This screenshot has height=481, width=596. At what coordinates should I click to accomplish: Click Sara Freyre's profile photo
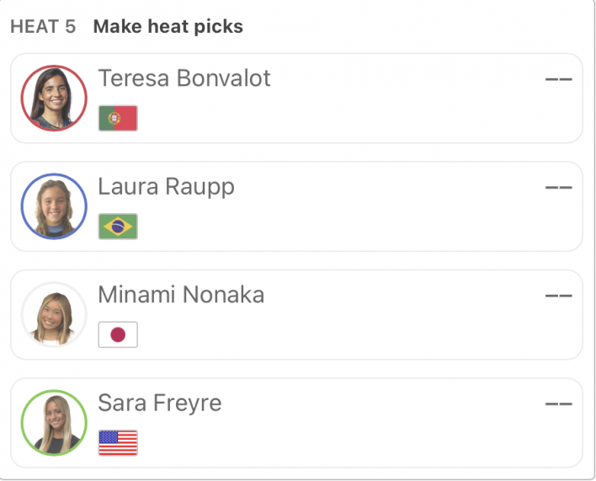click(x=54, y=423)
